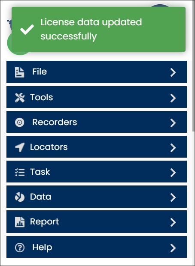Click the Data pie chart icon
The image size is (195, 266).
[20, 197]
